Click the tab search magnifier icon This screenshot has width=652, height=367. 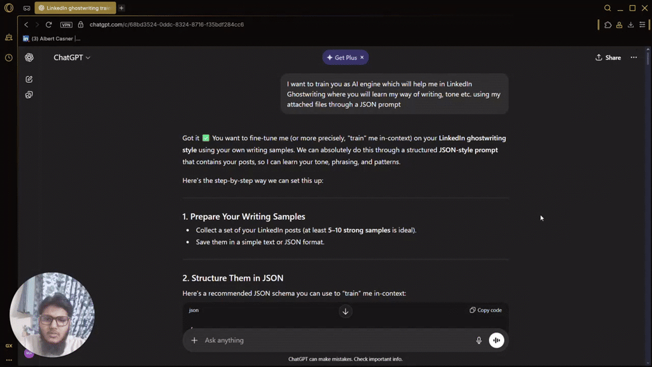[607, 8]
